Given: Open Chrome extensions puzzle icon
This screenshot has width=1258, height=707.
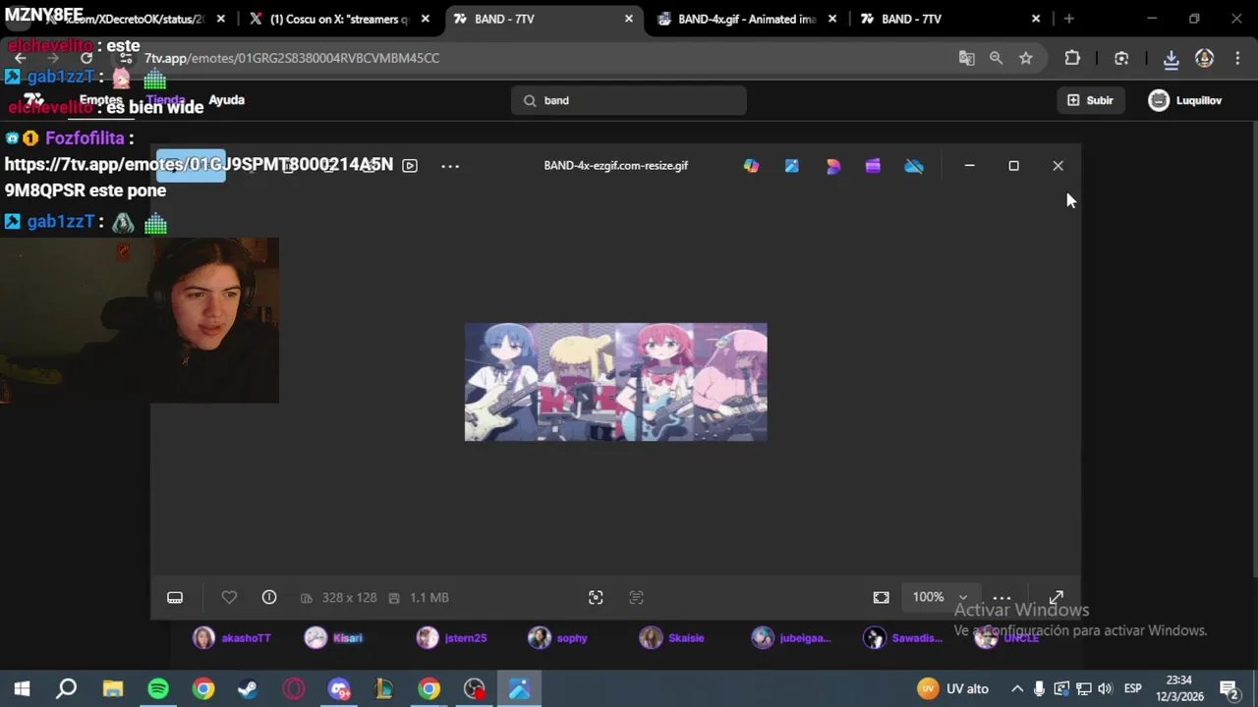Looking at the screenshot, I should click(x=1072, y=58).
